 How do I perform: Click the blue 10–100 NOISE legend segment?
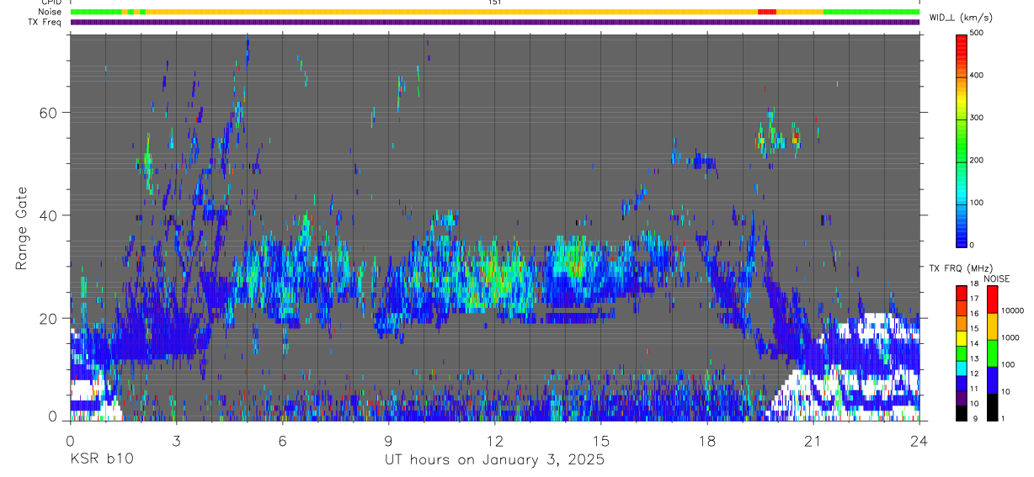(x=992, y=379)
